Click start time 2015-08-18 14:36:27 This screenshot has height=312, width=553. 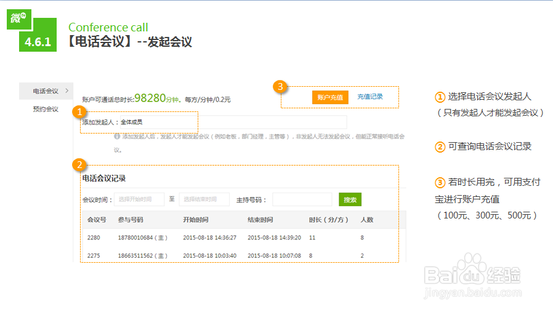pyautogui.click(x=209, y=238)
